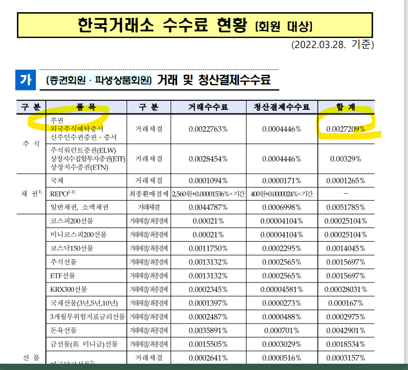Click '미니코스피200선물' row label
Image resolution: width=408 pixels, height=370 pixels.
click(78, 235)
